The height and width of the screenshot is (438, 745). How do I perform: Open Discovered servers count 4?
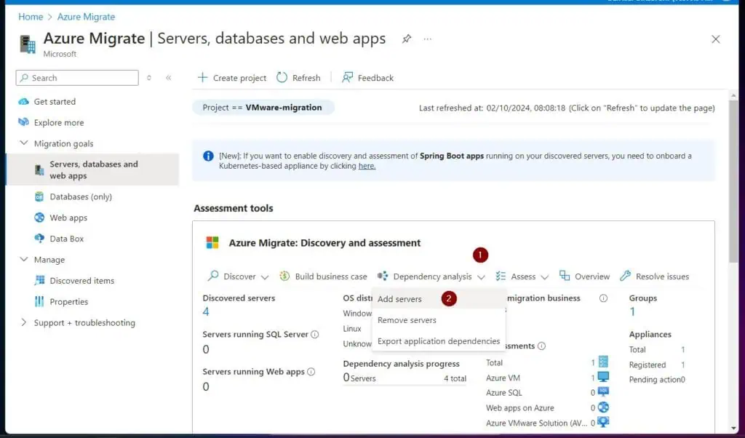206,311
